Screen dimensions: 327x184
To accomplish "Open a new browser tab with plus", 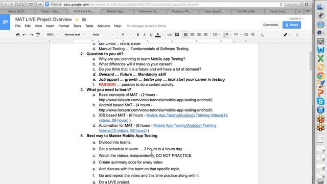I will tap(299, 11).
